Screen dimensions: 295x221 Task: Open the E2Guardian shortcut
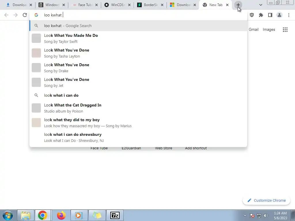click(131, 148)
